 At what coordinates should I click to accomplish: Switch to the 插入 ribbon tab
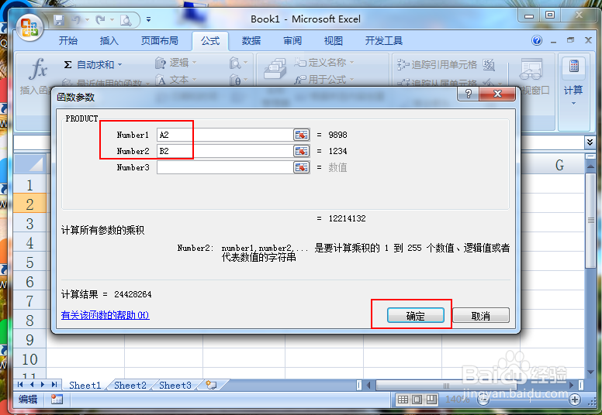(109, 40)
